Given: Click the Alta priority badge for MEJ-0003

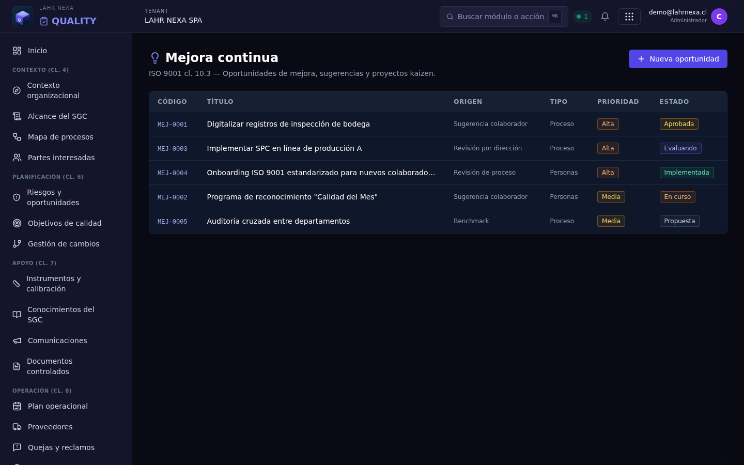Looking at the screenshot, I should click(x=608, y=148).
